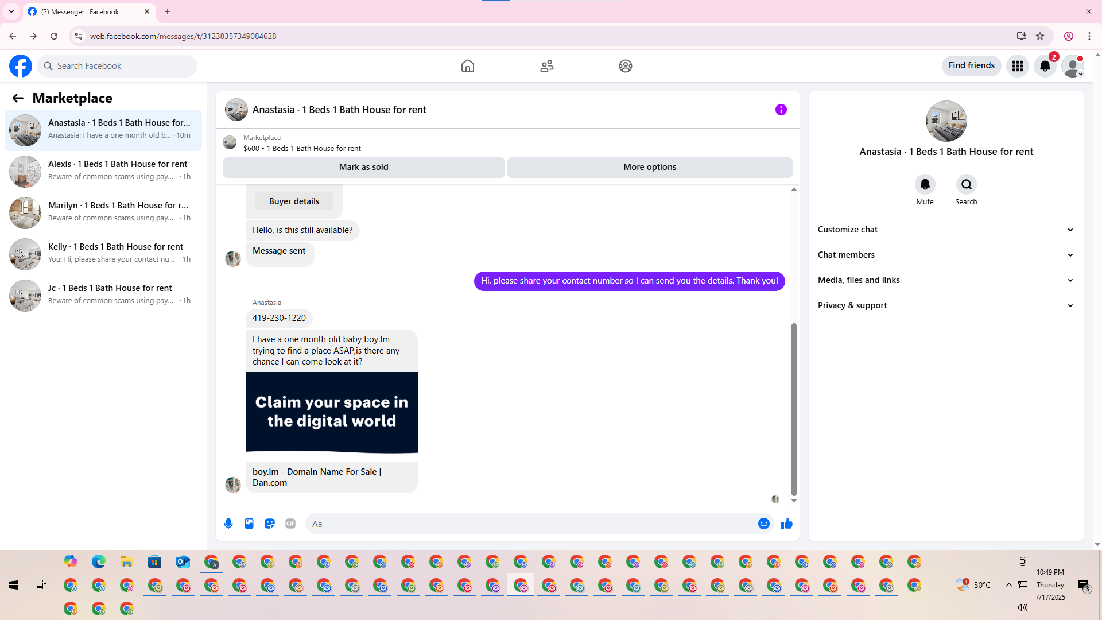Image resolution: width=1102 pixels, height=620 pixels.
Task: Open Windows Start menu
Action: [x=14, y=585]
